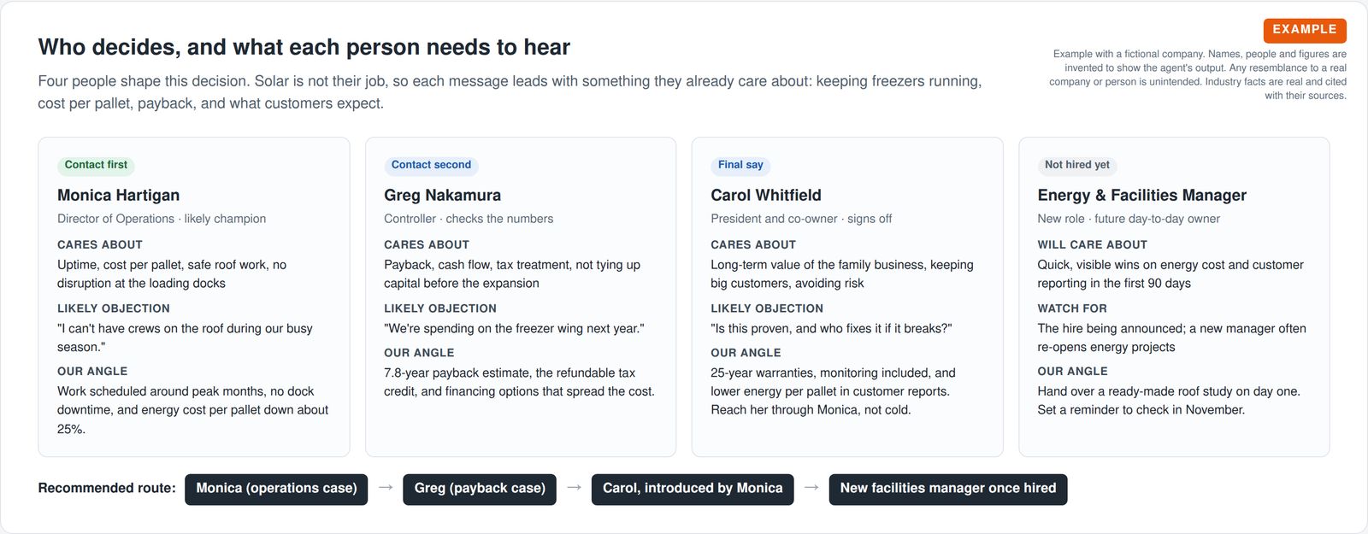1368x534 pixels.
Task: Select the Contact second tag
Action: coord(431,165)
